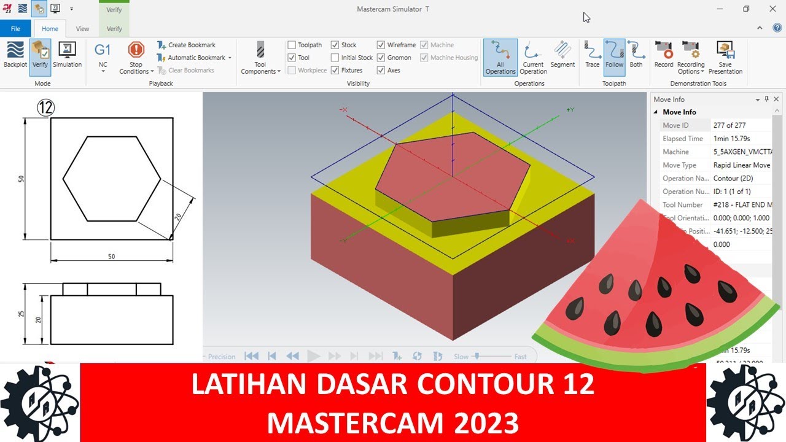Viewport: 786px width, 442px height.
Task: Click Mastercam 2023 logo icon
Action: (x=7, y=9)
